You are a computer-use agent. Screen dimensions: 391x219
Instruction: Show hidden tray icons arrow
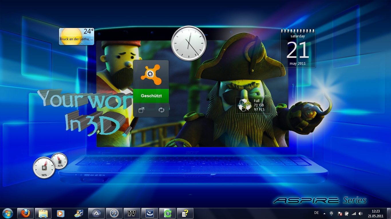(324, 214)
